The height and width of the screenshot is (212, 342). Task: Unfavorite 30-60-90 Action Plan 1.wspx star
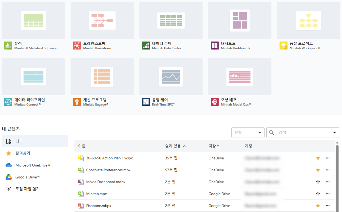pyautogui.click(x=318, y=158)
